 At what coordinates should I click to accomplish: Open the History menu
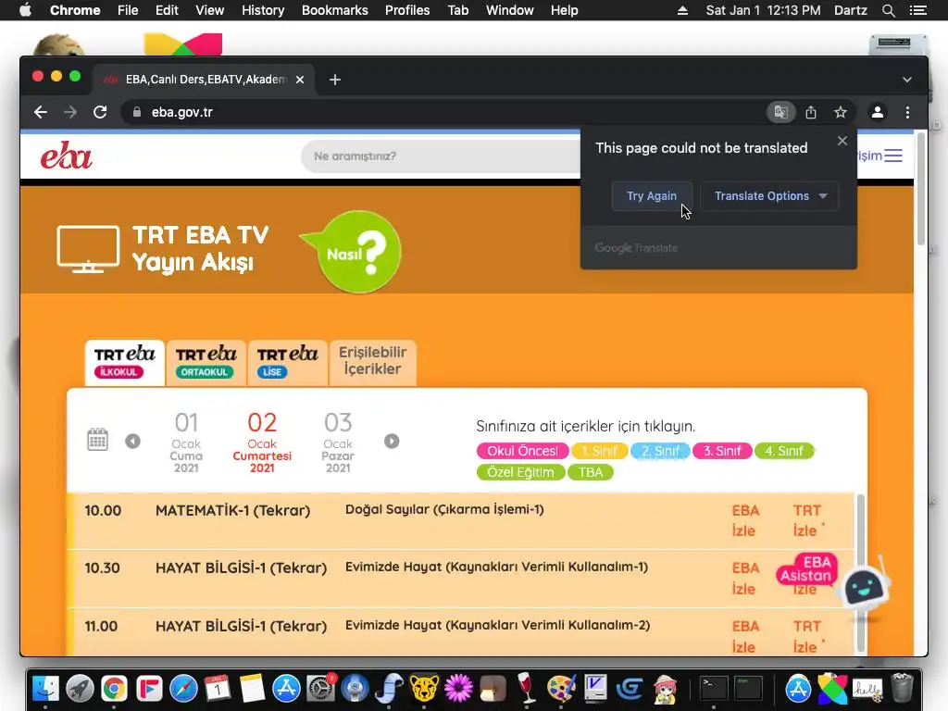pos(262,10)
